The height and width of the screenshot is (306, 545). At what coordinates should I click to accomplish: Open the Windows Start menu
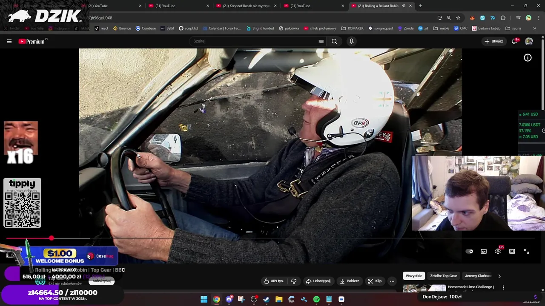pos(204,299)
